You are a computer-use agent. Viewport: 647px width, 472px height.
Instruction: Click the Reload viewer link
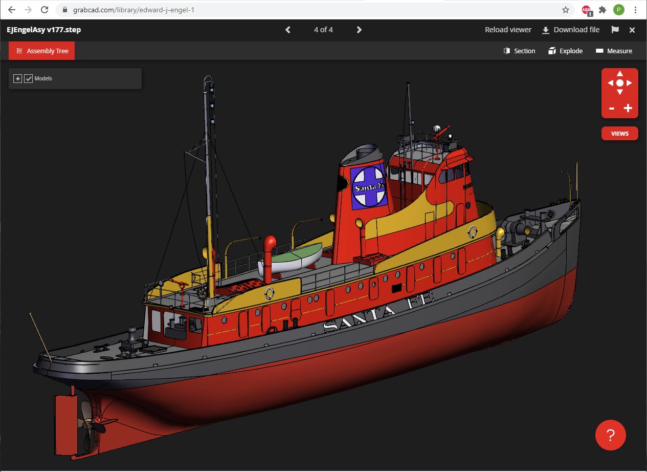[508, 30]
